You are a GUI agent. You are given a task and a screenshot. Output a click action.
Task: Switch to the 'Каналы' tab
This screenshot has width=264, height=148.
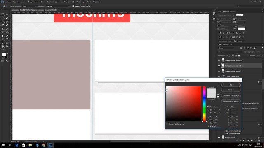[226, 45]
